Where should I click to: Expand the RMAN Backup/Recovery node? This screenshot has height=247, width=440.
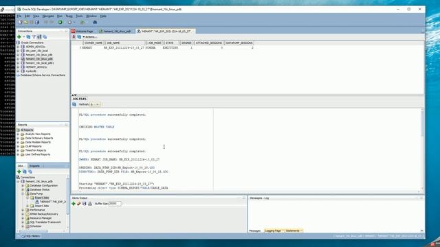(23, 214)
